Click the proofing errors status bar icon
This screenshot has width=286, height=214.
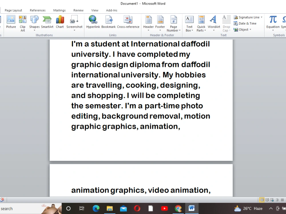(2, 200)
